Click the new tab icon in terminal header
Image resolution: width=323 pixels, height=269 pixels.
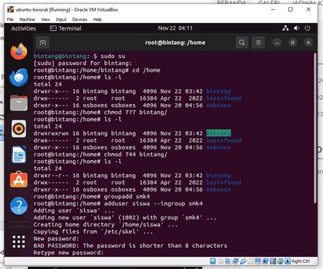tap(43, 43)
